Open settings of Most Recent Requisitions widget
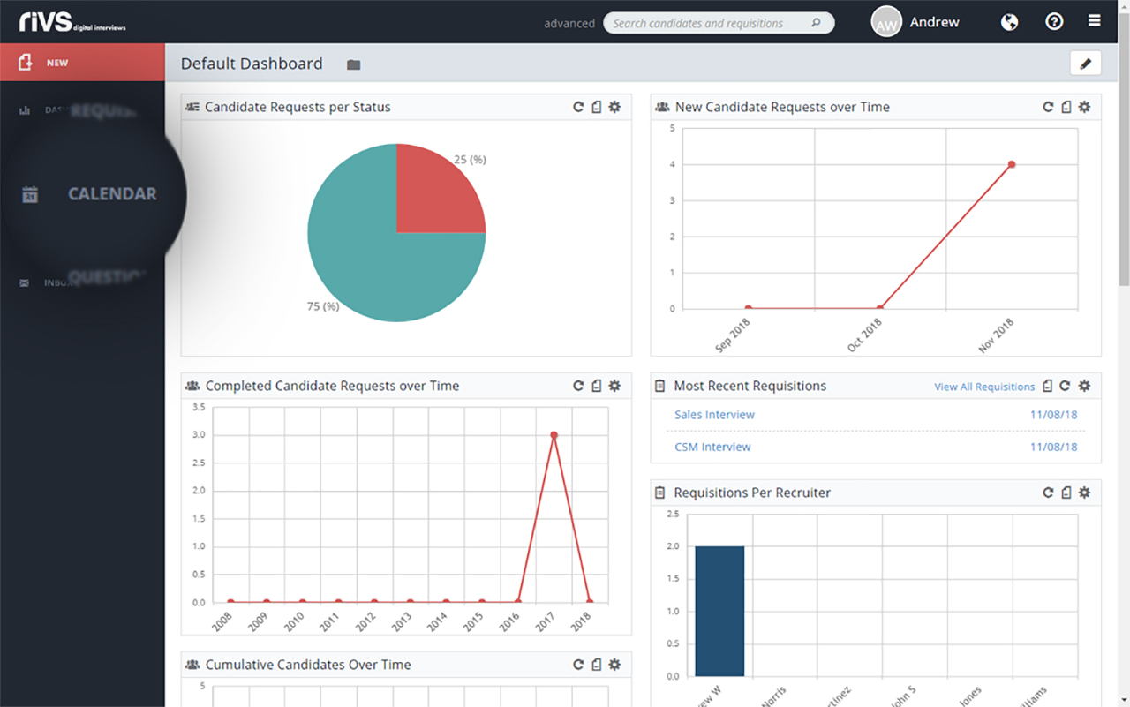This screenshot has width=1130, height=707. tap(1084, 386)
